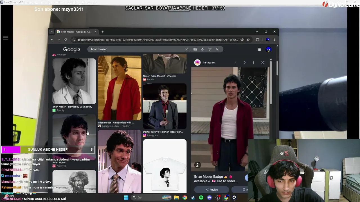Search inside the previewed image with Lens
360x202 pixels.
[197, 165]
